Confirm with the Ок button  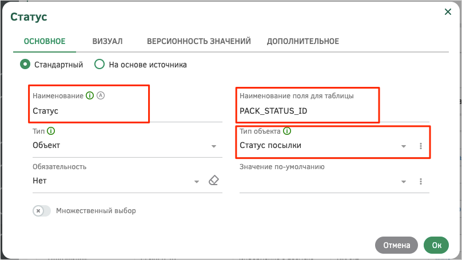[436, 245]
